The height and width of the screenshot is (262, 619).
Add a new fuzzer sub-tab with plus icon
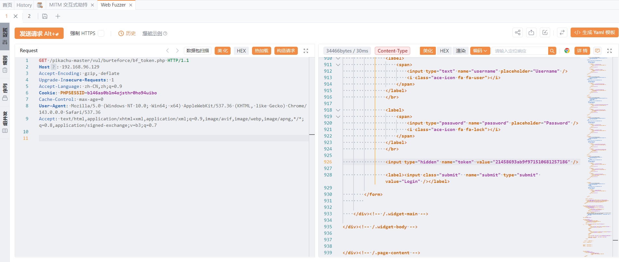[58, 16]
